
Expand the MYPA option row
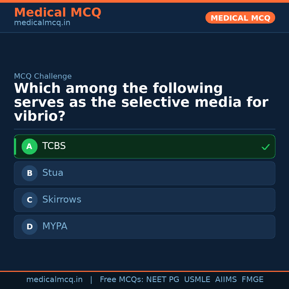tap(144, 227)
